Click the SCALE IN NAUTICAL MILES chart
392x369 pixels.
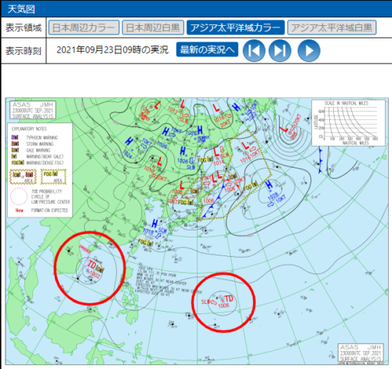point(348,123)
